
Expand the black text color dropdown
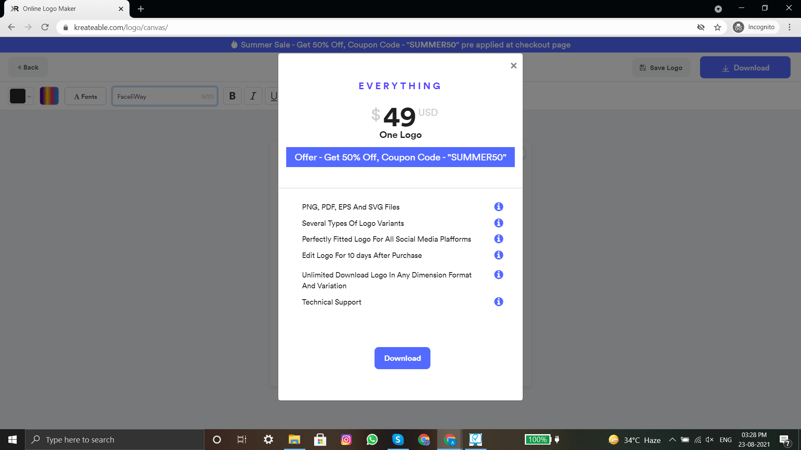[29, 97]
